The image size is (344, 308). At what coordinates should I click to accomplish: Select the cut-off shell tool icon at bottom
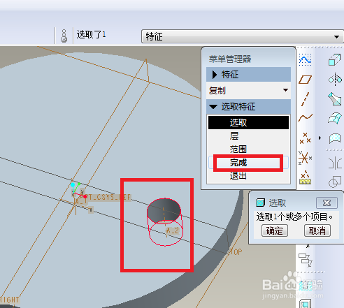click(305, 303)
